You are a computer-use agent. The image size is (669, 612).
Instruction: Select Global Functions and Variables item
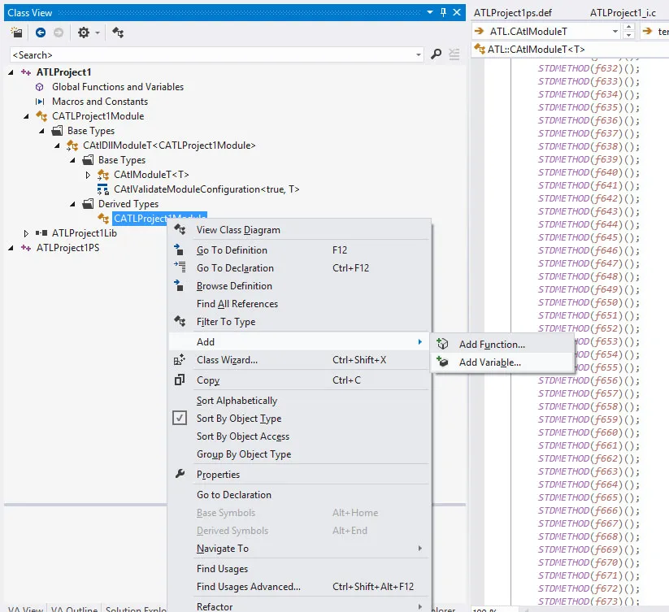[x=118, y=87]
